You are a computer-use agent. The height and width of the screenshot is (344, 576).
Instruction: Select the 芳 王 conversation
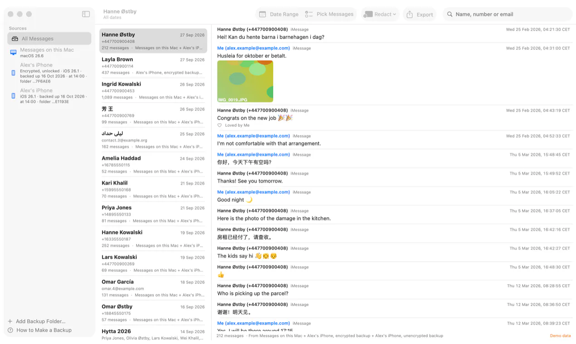coord(153,115)
